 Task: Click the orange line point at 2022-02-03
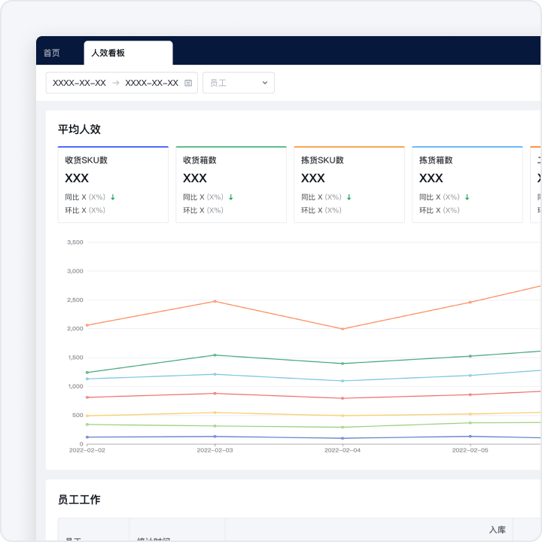coord(215,301)
